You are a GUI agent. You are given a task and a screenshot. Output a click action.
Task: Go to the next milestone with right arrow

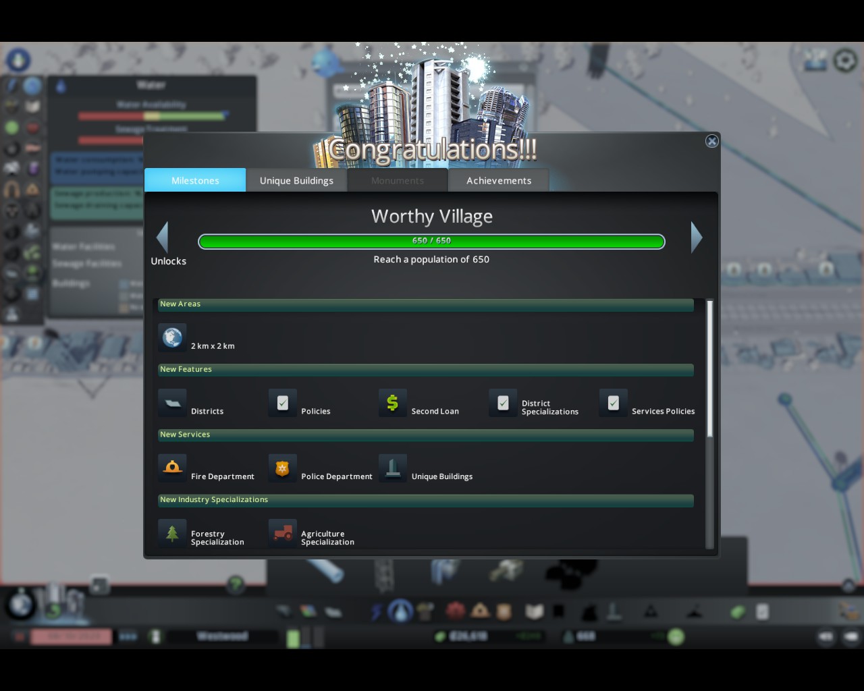697,238
